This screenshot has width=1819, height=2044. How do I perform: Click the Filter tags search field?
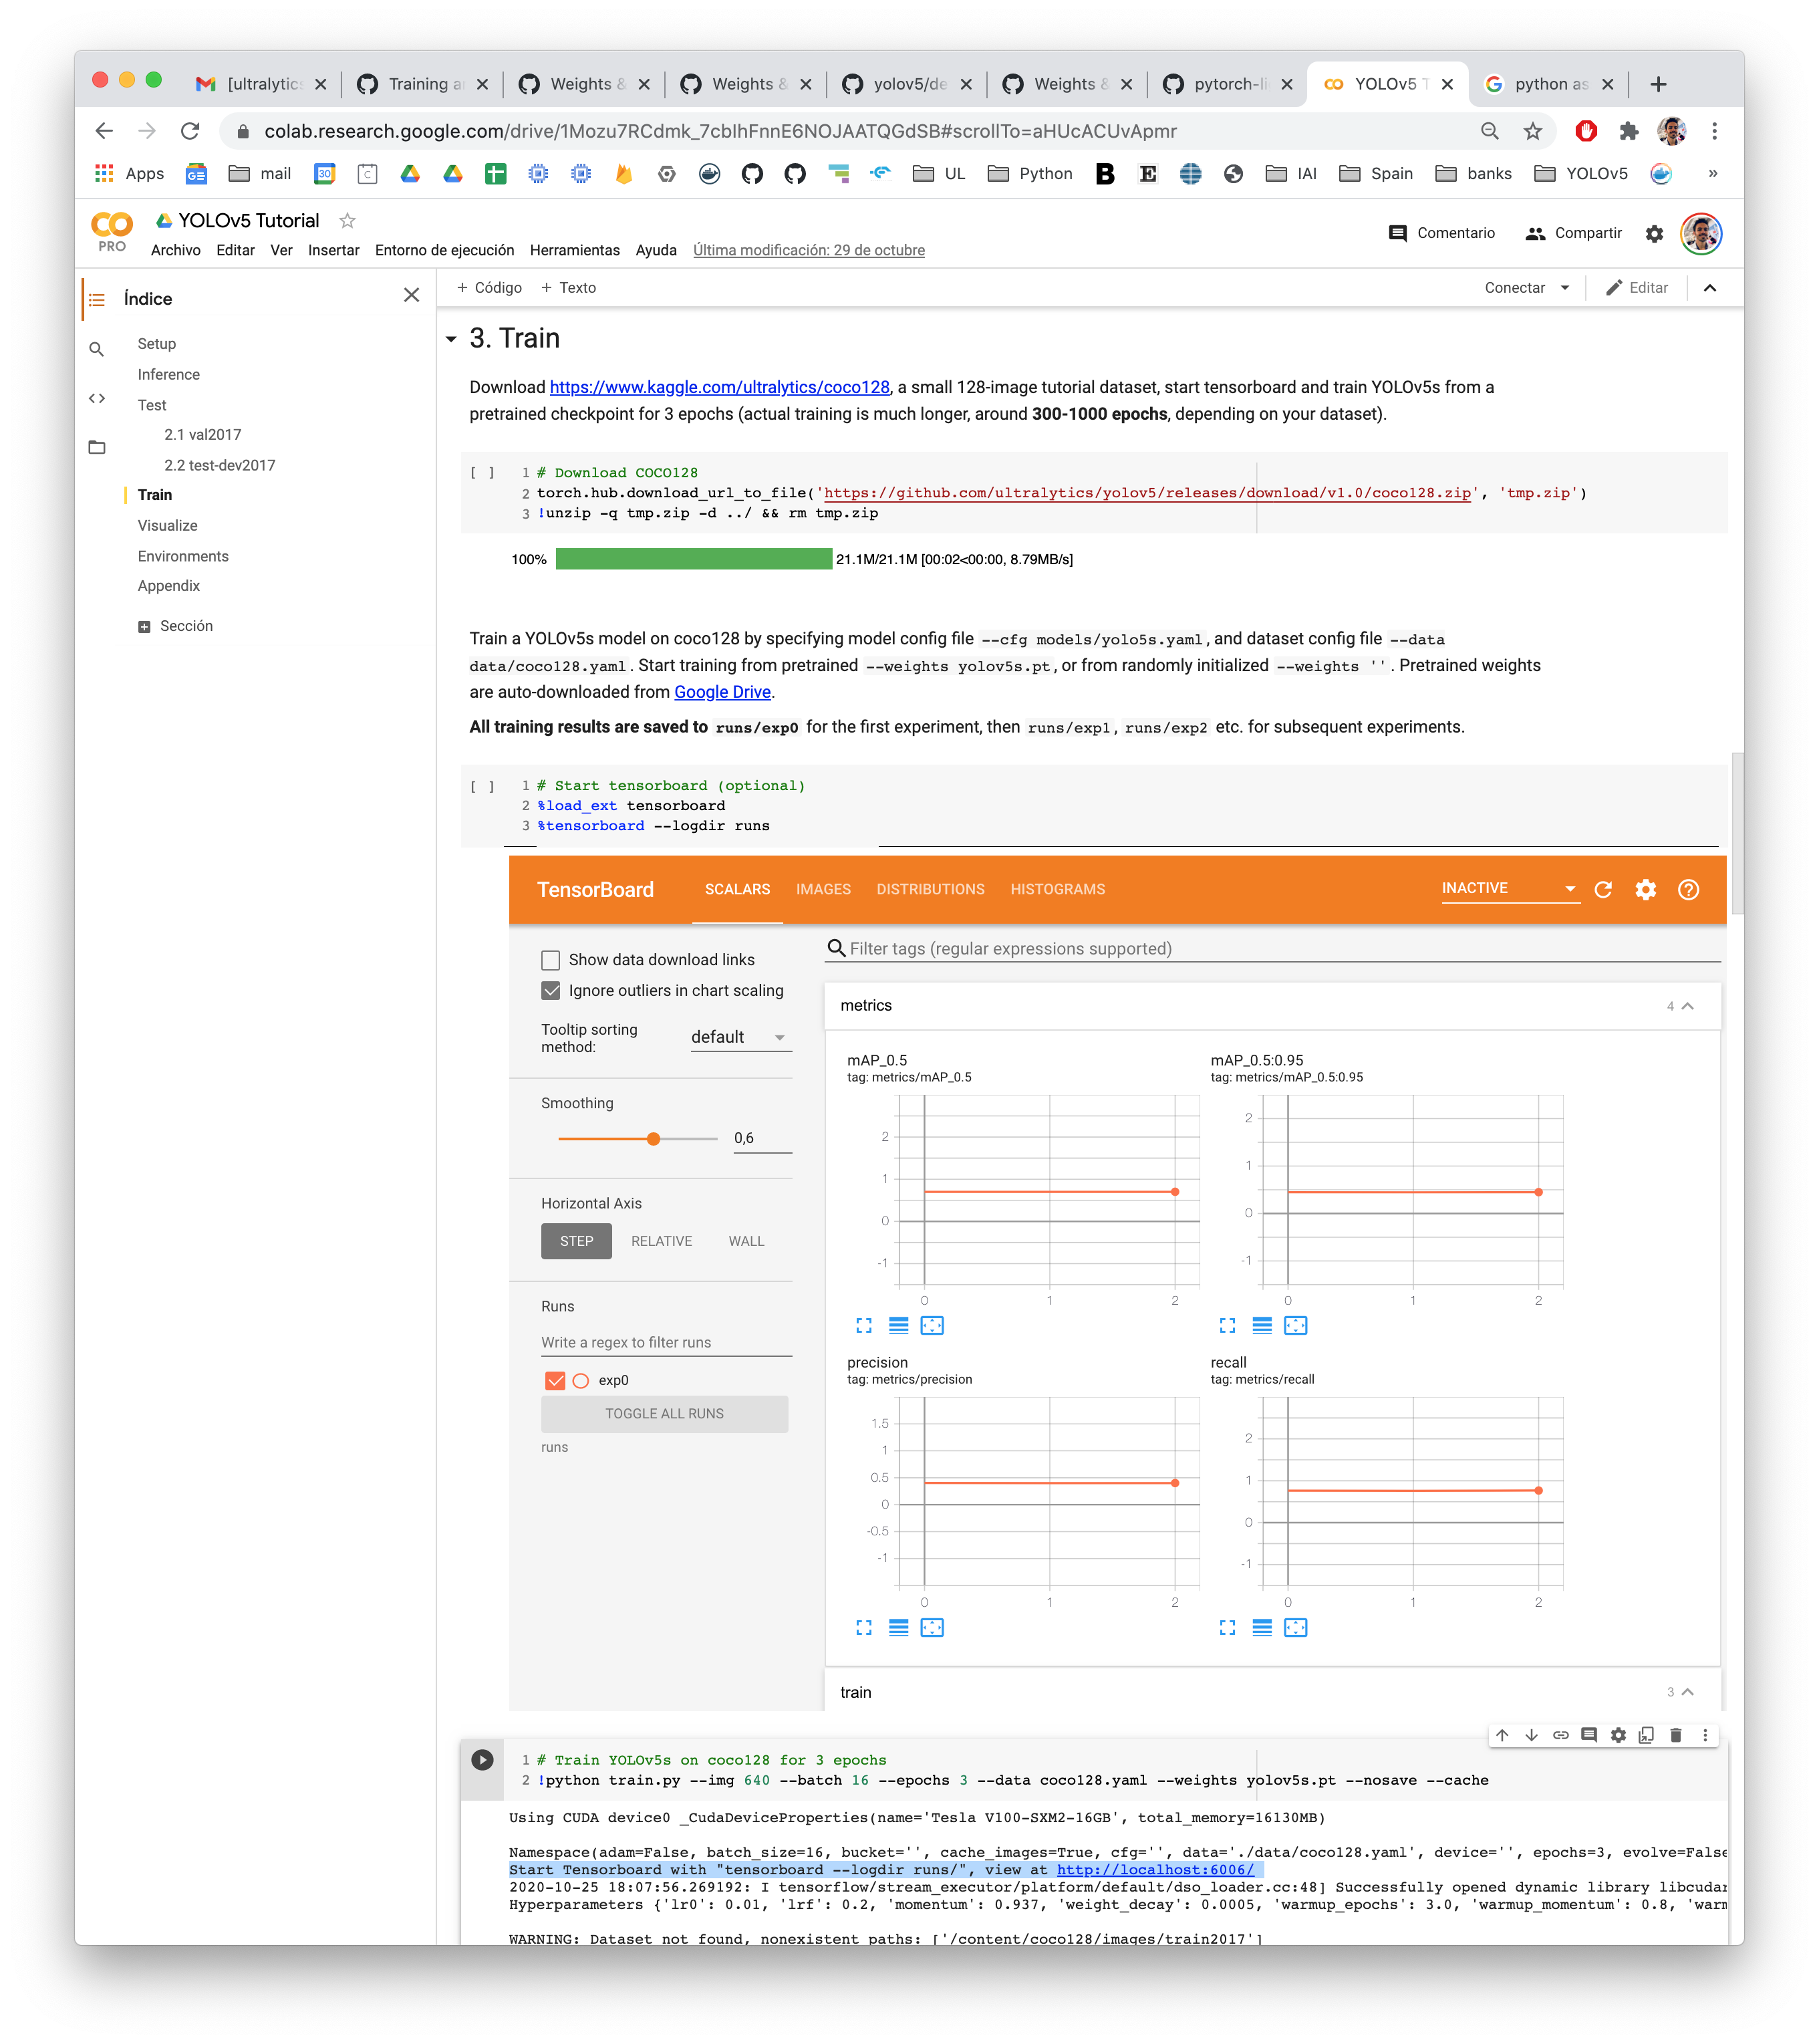[1272, 949]
